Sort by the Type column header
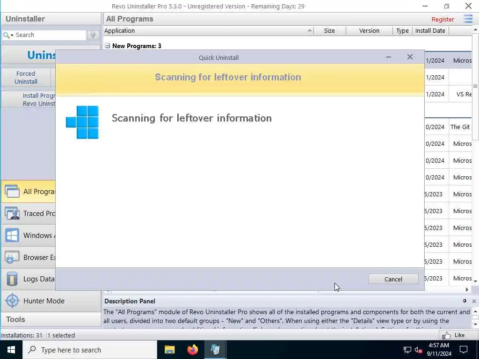 click(x=402, y=30)
